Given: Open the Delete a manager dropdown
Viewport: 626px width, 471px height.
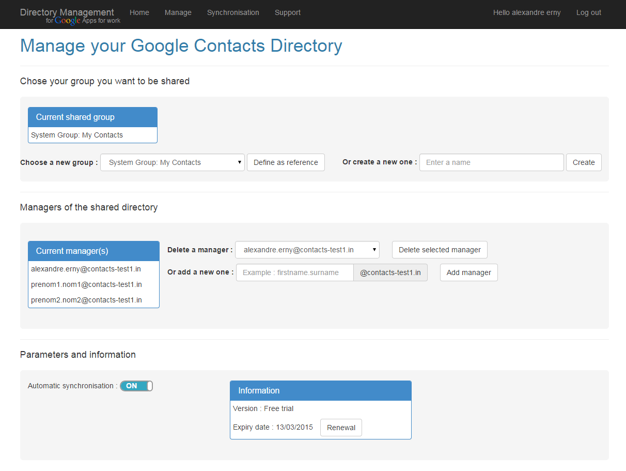Looking at the screenshot, I should 307,250.
